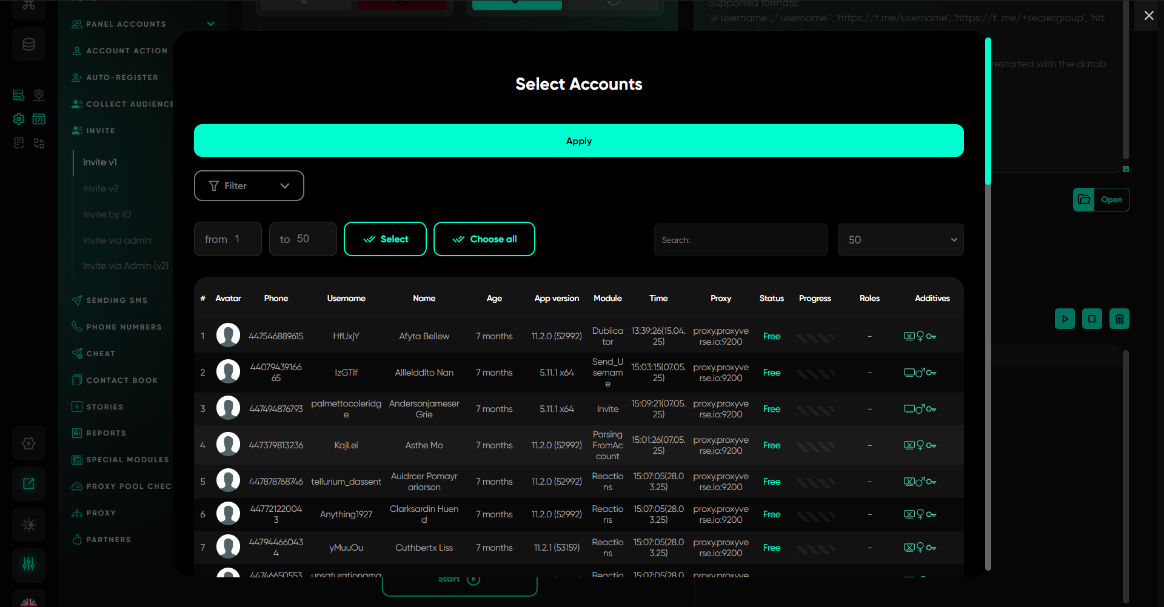Close the Select Accounts dialog with X
The height and width of the screenshot is (607, 1164).
coord(1149,16)
